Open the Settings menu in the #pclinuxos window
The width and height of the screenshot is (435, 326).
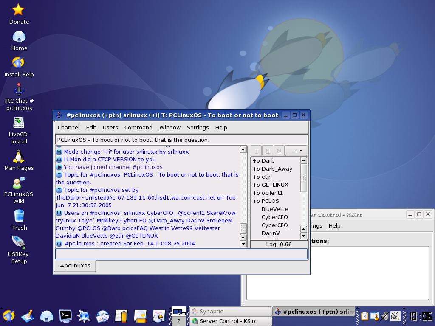(198, 127)
